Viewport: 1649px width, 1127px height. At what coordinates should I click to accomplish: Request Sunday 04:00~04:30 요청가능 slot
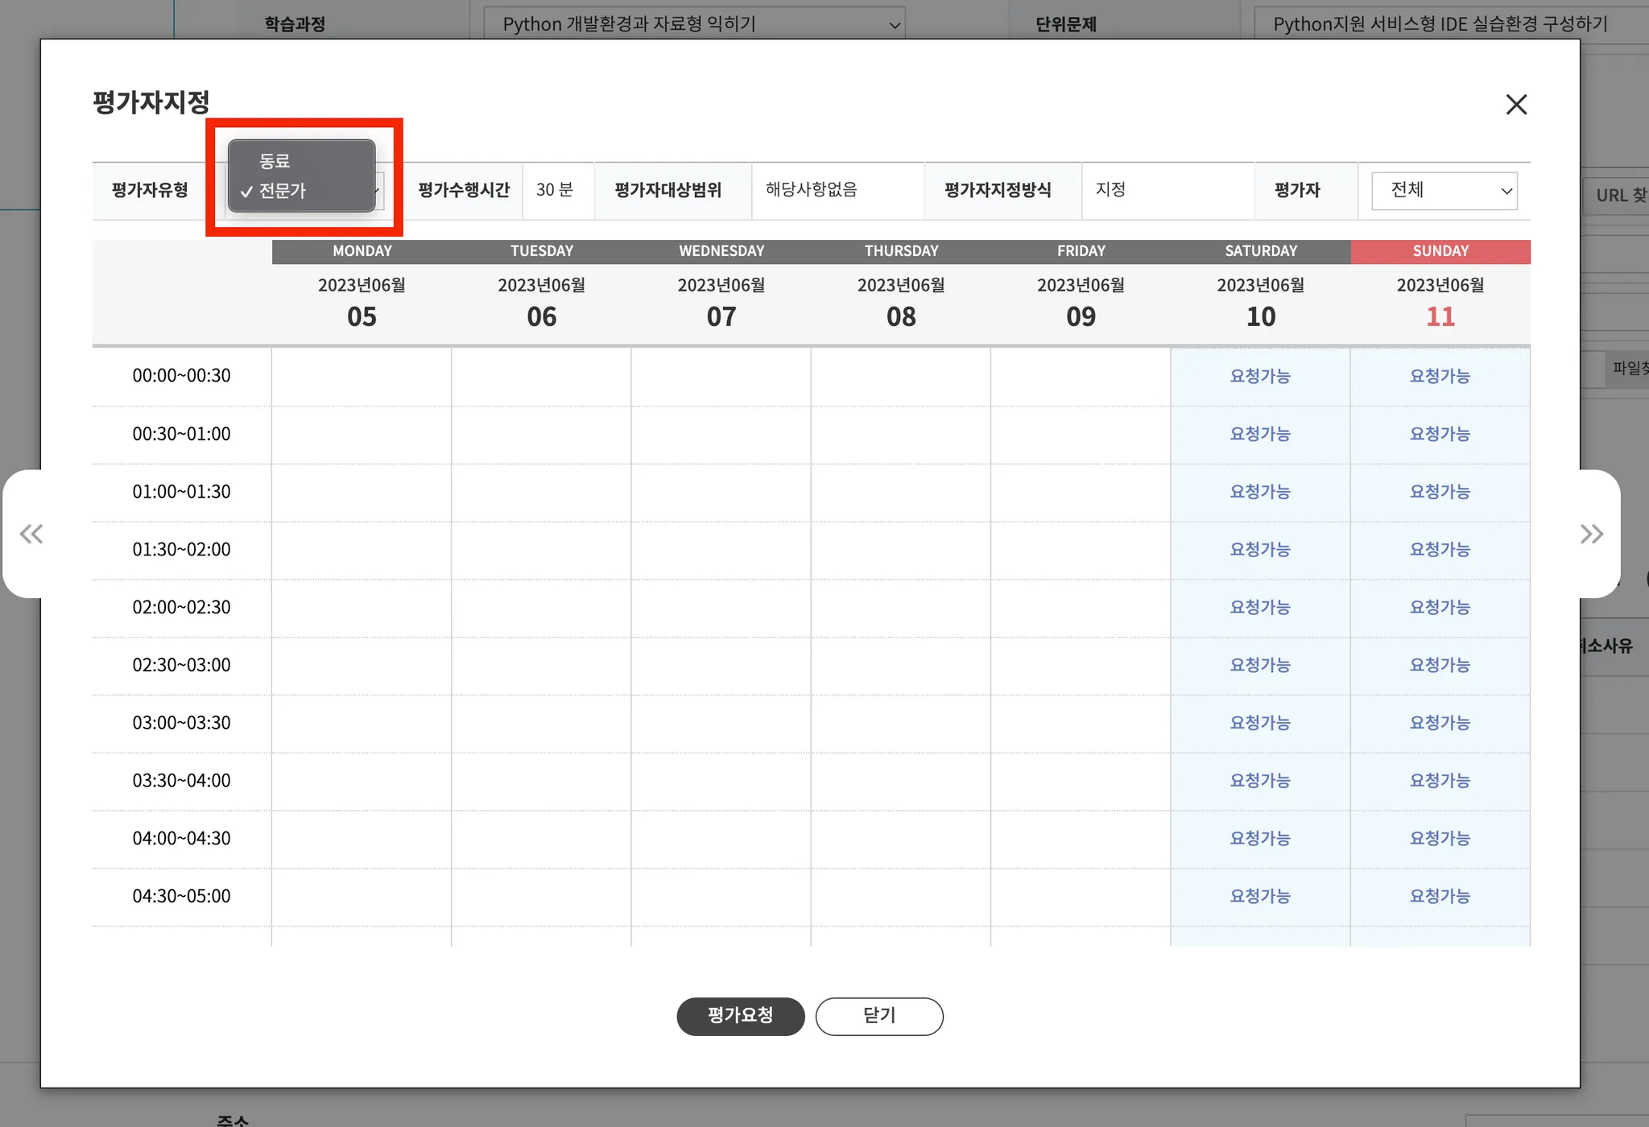[x=1440, y=839]
